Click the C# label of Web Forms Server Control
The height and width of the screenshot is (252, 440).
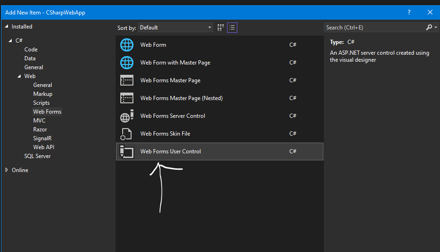[293, 116]
